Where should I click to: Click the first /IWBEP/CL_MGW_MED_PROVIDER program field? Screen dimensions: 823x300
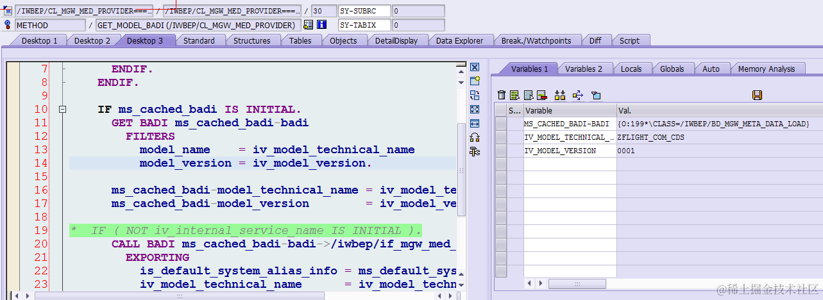click(83, 11)
